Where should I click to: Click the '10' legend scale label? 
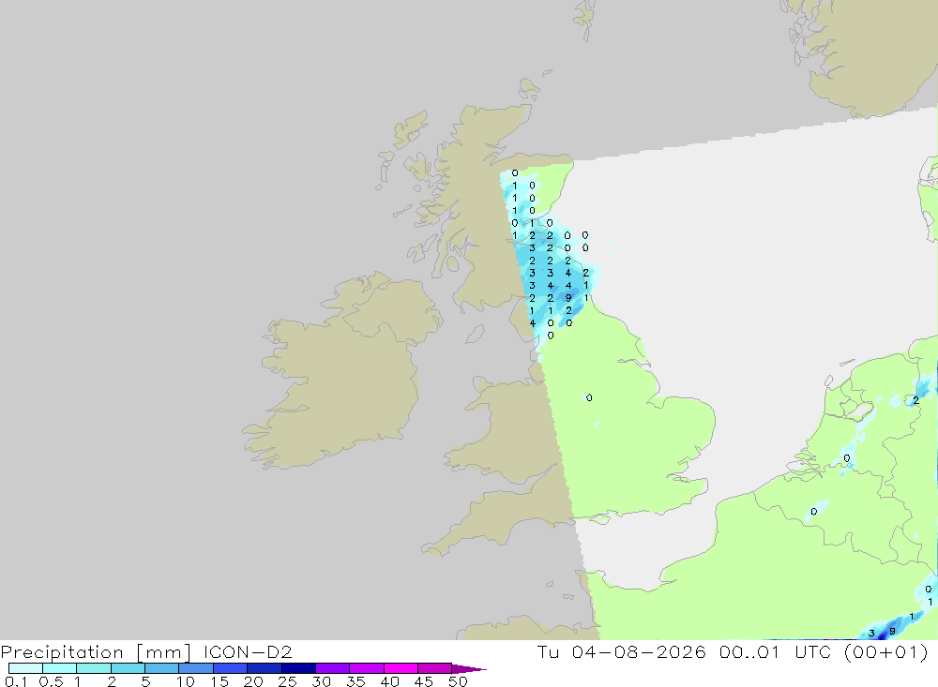(185, 681)
